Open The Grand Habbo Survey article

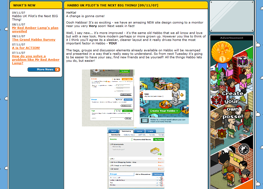34,40
